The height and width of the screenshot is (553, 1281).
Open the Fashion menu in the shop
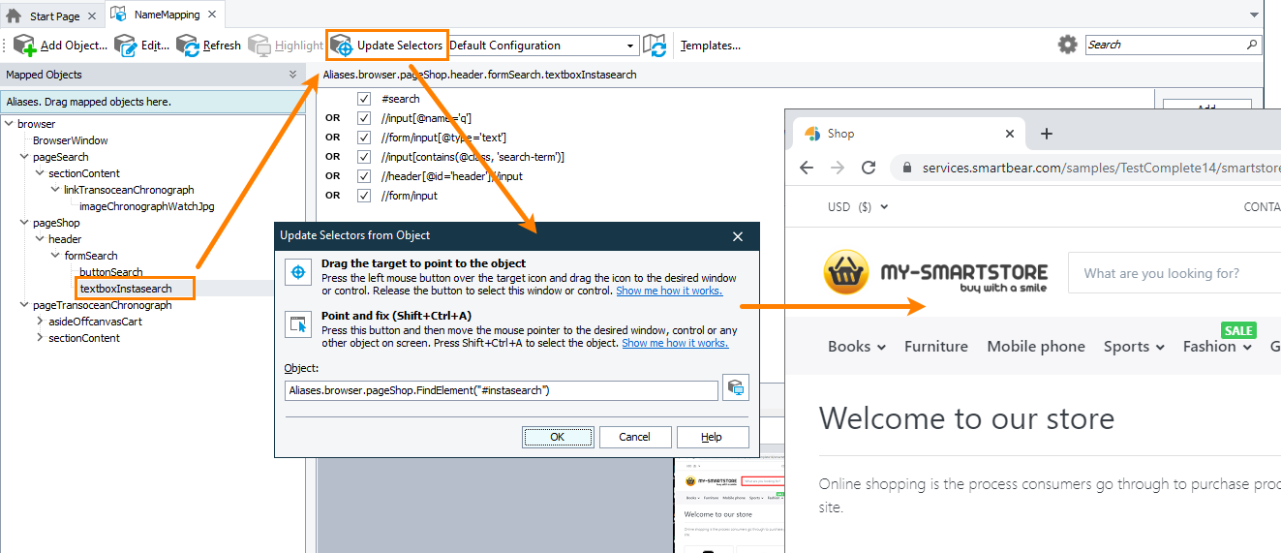pos(1216,346)
